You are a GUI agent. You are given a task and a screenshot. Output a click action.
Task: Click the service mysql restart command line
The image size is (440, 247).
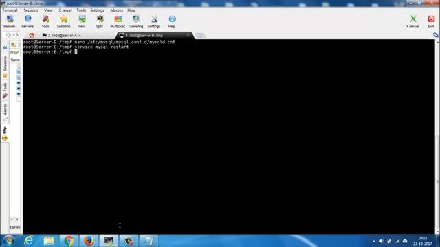pos(76,47)
